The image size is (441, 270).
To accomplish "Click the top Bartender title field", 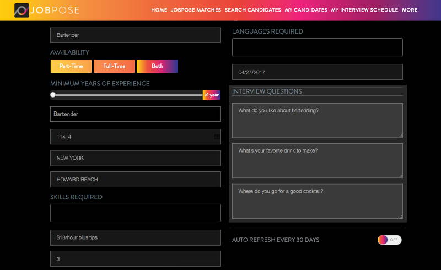I will click(136, 35).
